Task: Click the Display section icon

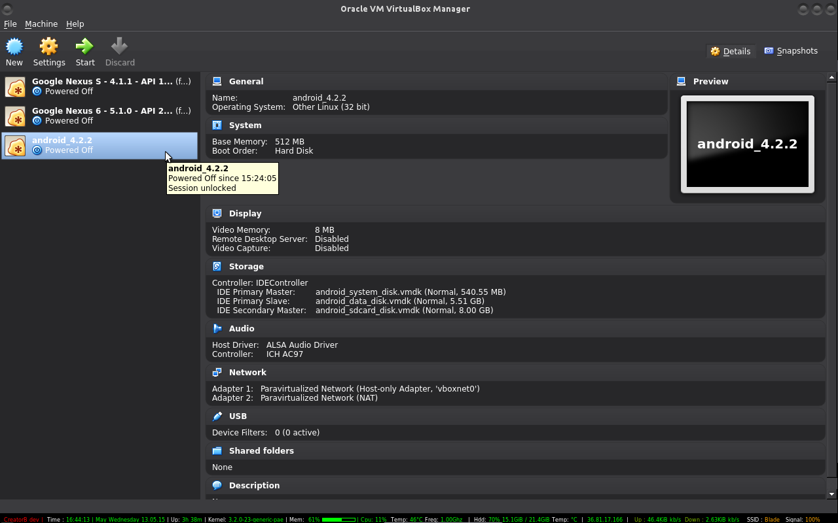Action: pos(217,214)
